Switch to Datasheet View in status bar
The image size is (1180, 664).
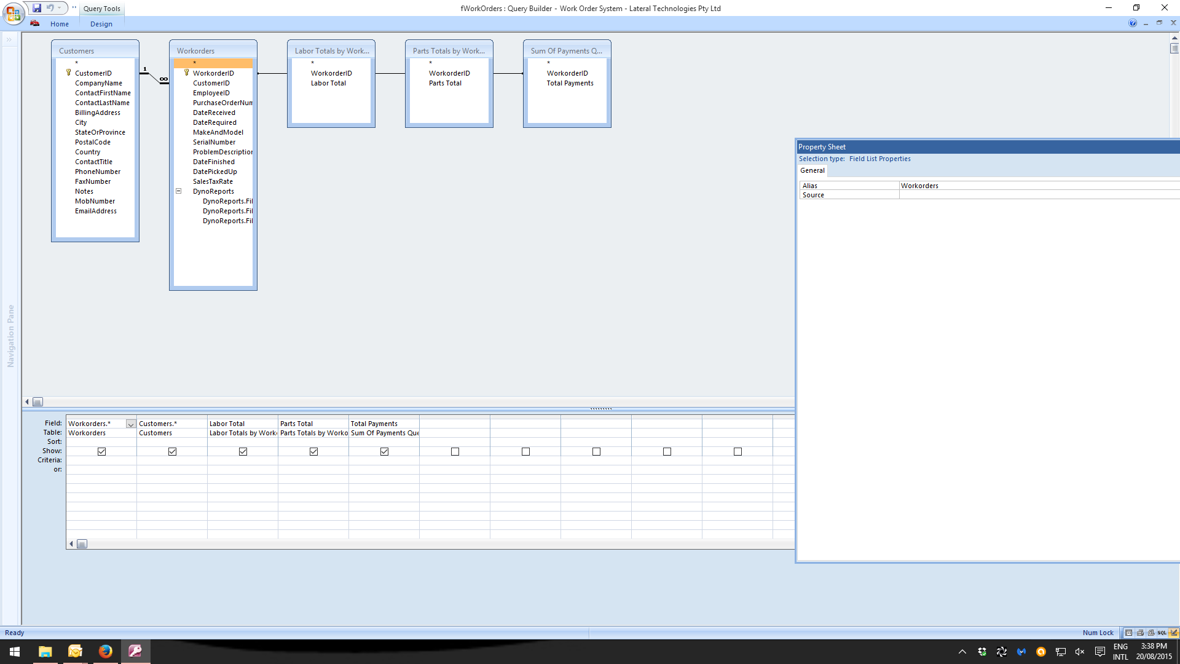[1128, 633]
